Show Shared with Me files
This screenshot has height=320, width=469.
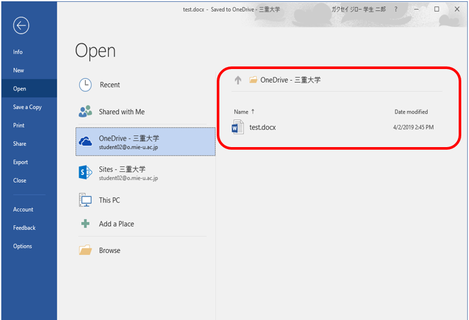pos(145,112)
